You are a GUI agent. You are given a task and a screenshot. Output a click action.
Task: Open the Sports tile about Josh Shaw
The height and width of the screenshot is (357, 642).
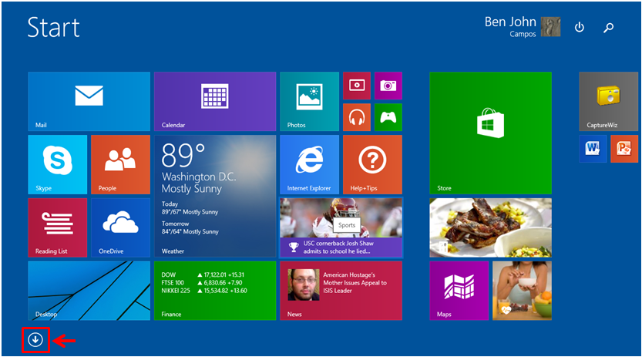click(x=341, y=227)
